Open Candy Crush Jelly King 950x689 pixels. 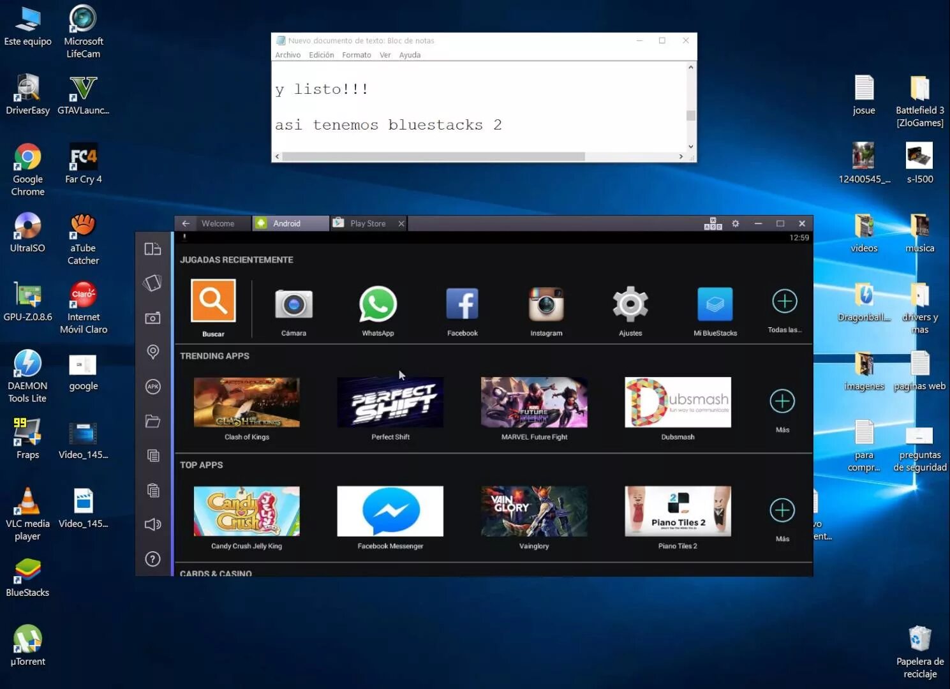247,511
